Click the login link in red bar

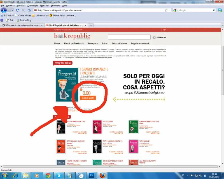[x=164, y=30]
